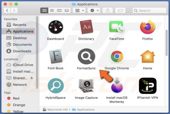
Task: Click the FaceTime name label
Action: 117,39
